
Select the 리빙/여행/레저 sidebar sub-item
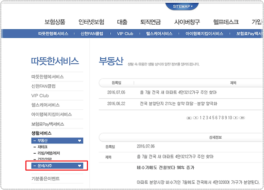coord(48,153)
